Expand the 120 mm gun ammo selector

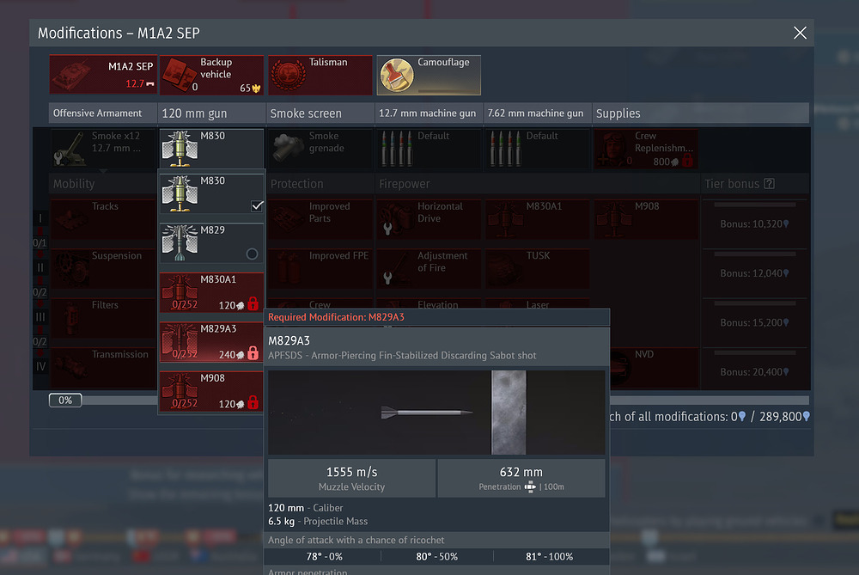[x=211, y=149]
